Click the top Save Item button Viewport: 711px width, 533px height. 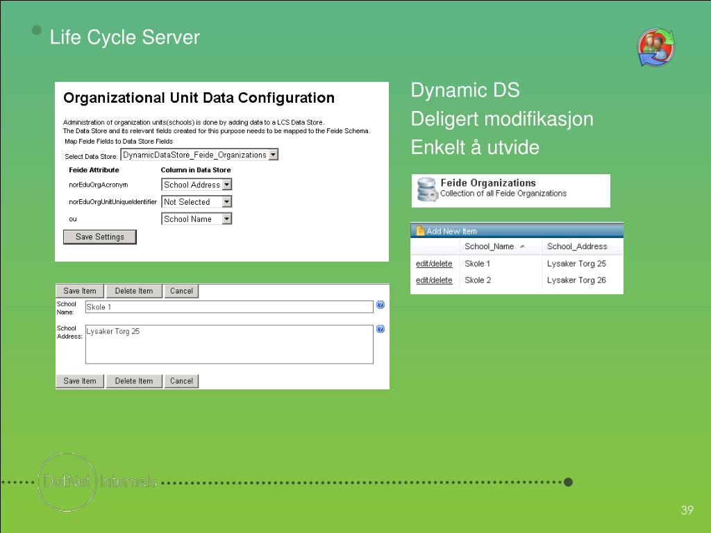click(x=80, y=291)
